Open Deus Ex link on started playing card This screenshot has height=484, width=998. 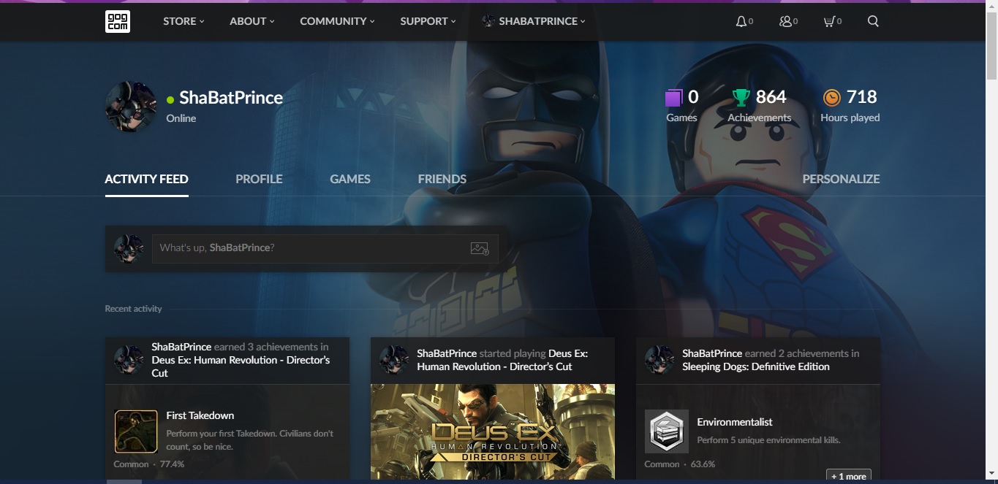(502, 360)
